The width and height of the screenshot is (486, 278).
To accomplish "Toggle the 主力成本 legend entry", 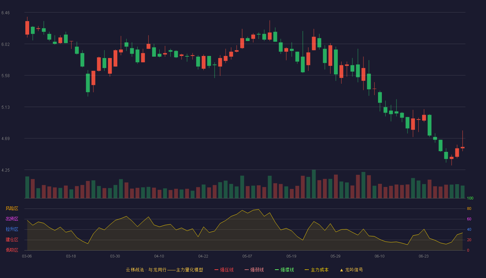I will pyautogui.click(x=317, y=270).
